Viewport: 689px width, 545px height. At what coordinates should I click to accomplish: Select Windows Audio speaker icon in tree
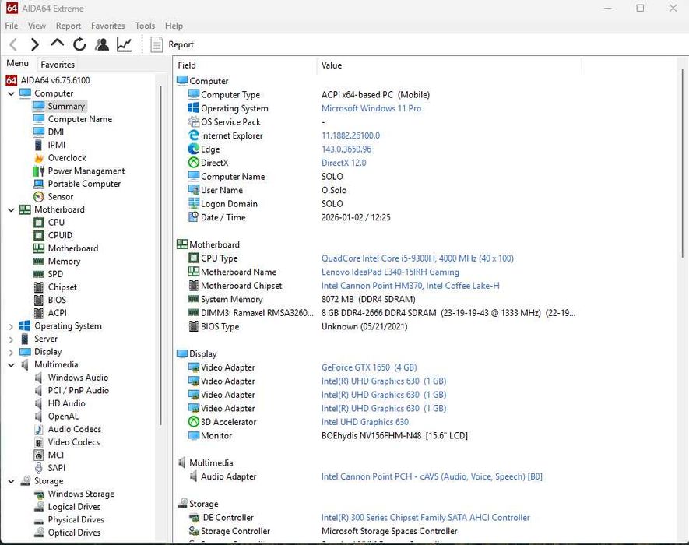39,378
